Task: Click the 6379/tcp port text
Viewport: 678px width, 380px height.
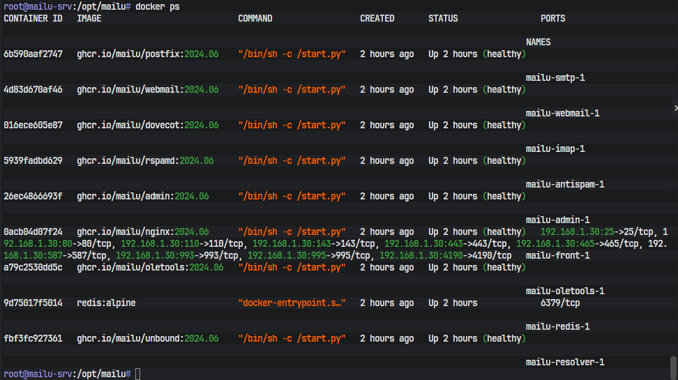Action: pos(560,303)
